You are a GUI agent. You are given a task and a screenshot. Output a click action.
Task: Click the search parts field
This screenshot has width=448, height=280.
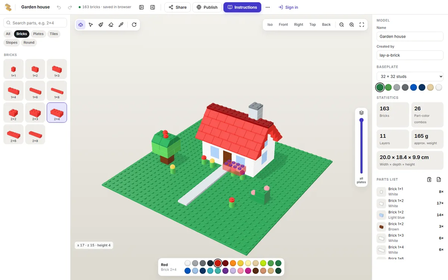click(x=35, y=23)
